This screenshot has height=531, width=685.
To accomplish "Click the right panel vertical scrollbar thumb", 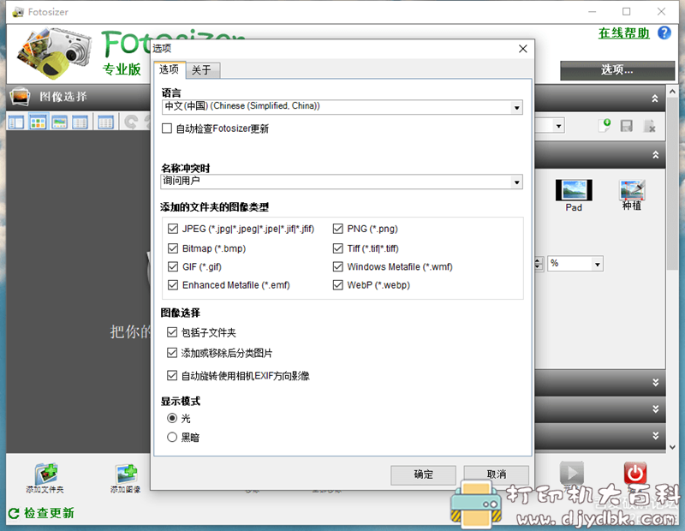I will [x=672, y=183].
